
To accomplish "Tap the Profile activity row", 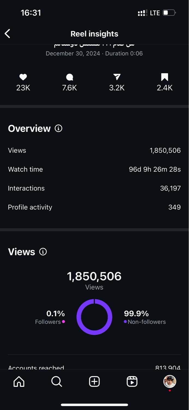I will coord(94,207).
